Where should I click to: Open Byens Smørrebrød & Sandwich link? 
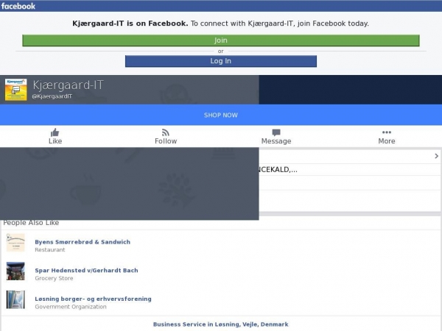click(x=83, y=242)
